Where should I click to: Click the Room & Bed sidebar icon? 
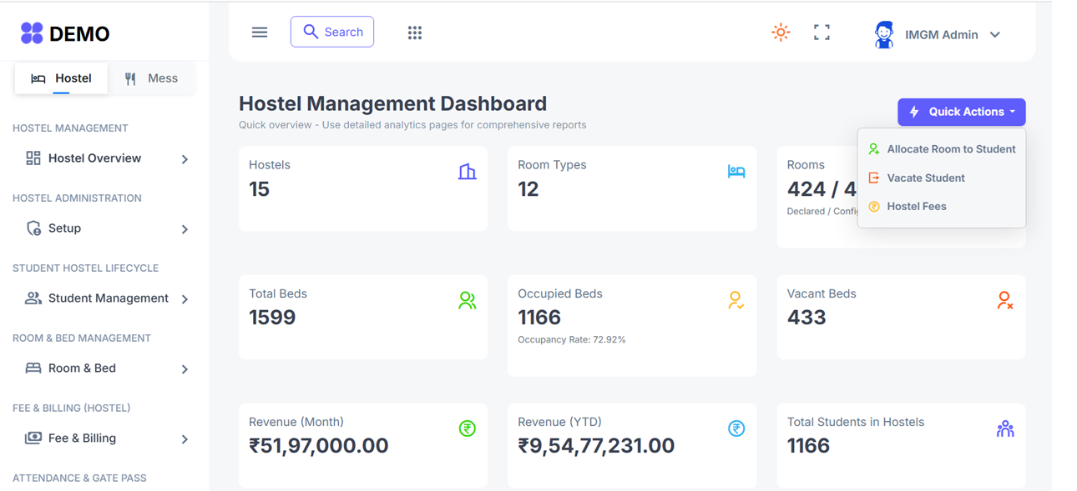[x=33, y=368]
